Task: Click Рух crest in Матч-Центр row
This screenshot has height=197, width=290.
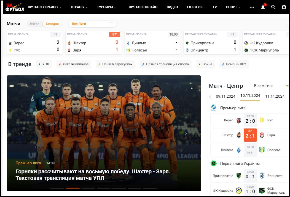Action: click(x=262, y=121)
